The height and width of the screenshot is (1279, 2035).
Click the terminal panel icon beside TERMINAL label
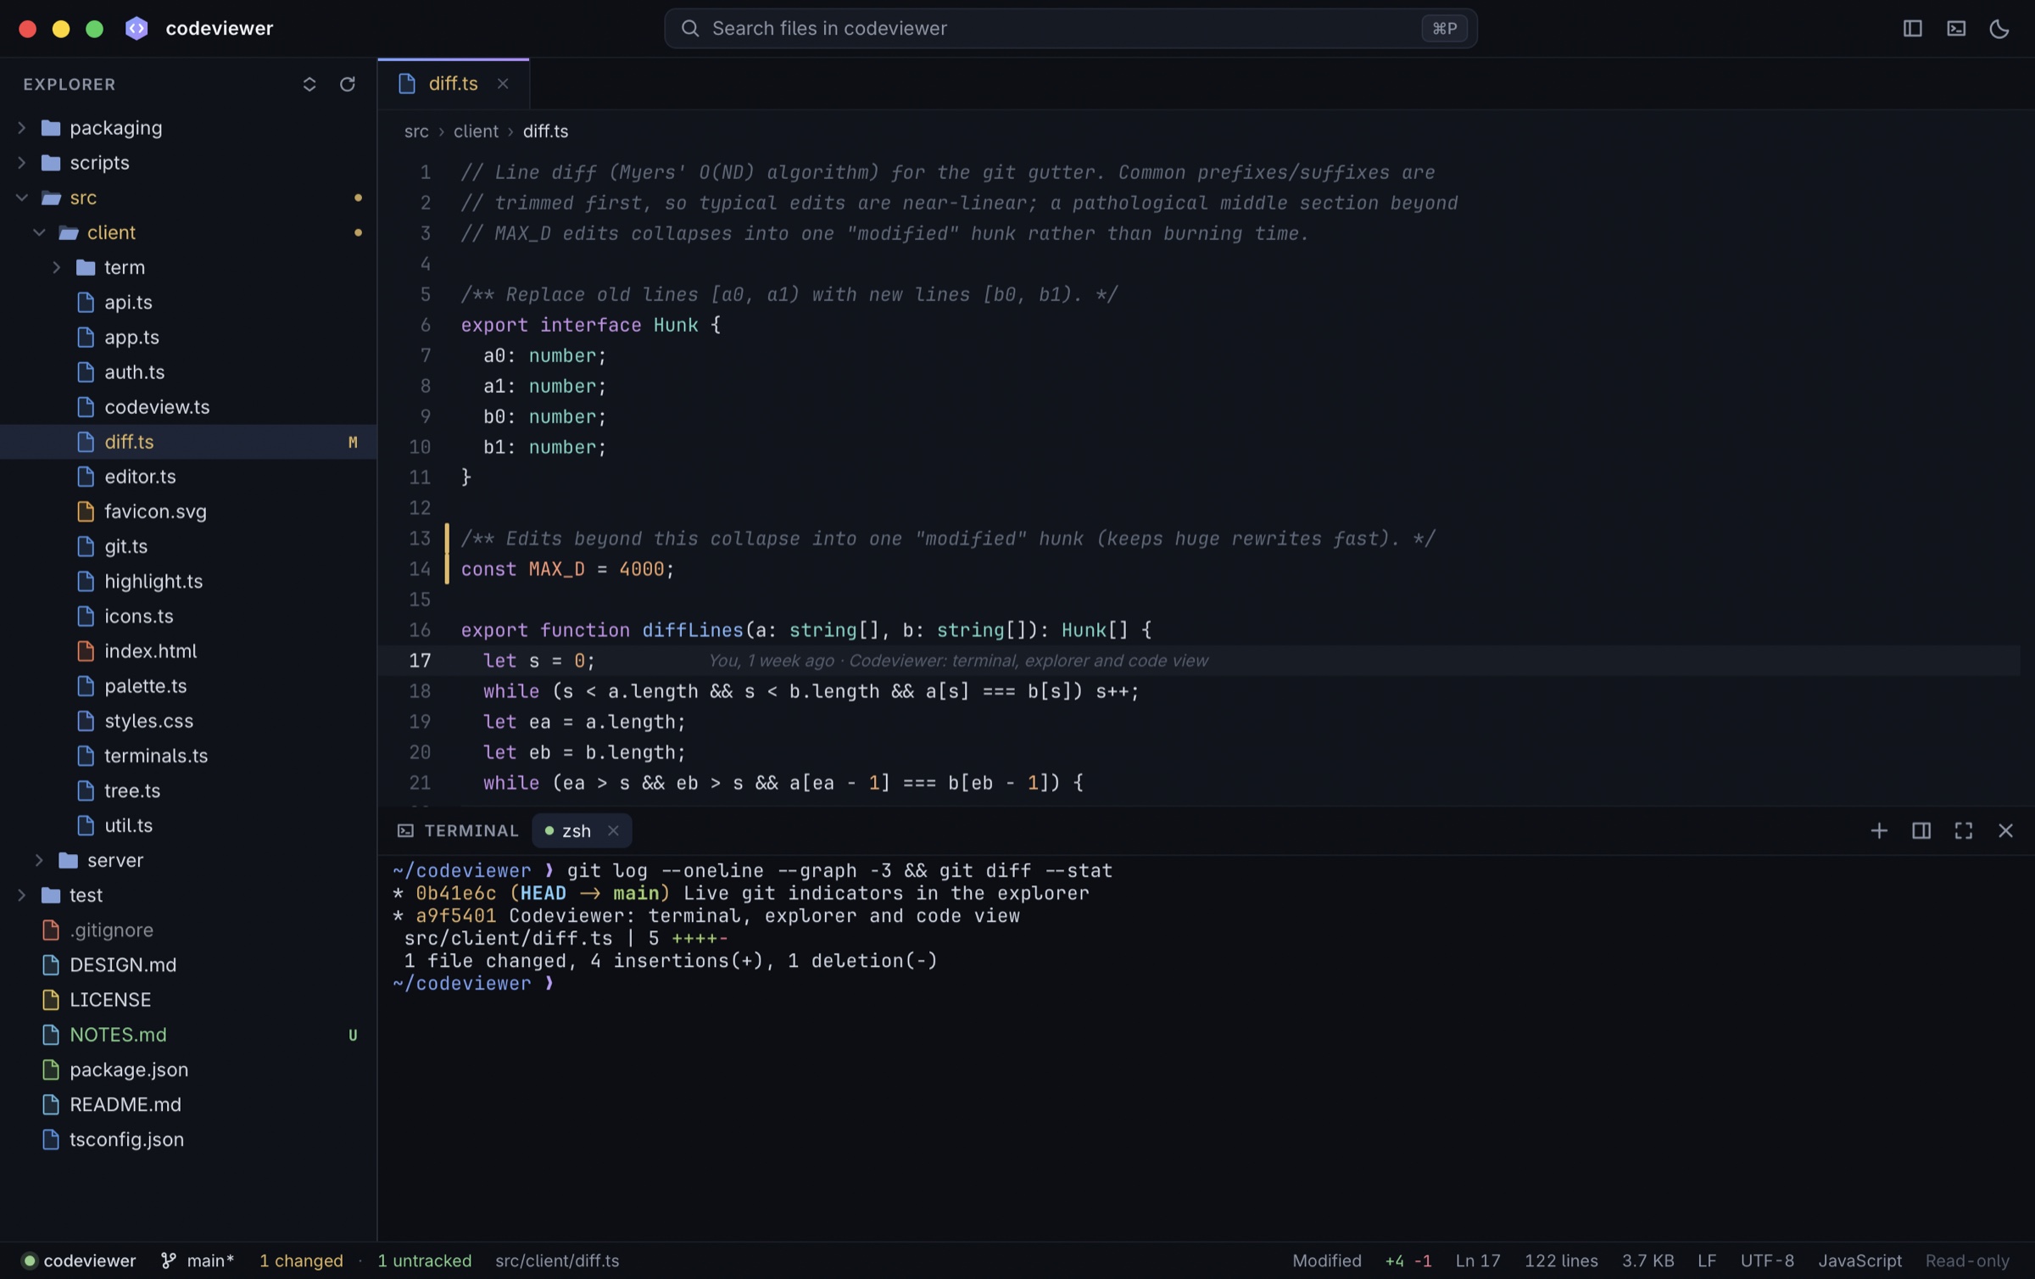click(x=405, y=830)
